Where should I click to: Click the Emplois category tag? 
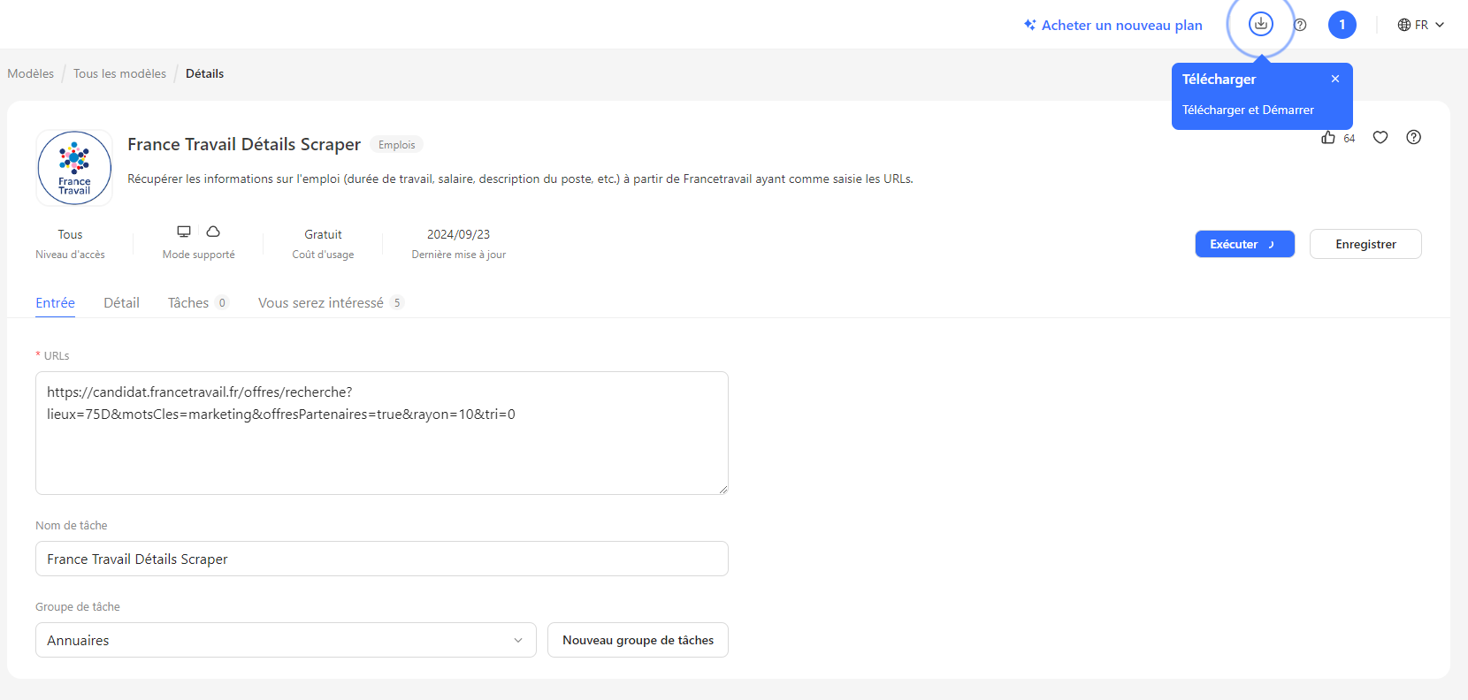click(396, 145)
